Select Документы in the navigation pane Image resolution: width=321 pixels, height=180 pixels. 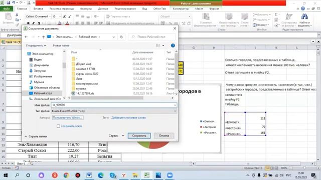39,65
